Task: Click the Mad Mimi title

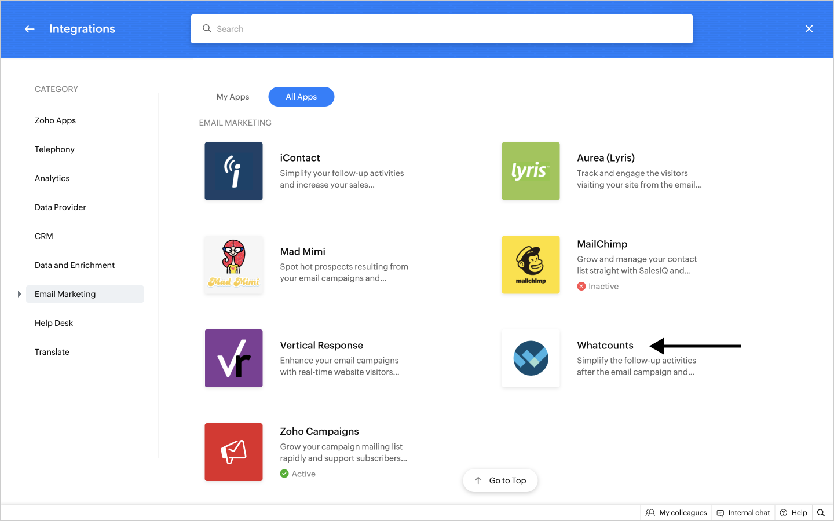Action: tap(303, 252)
